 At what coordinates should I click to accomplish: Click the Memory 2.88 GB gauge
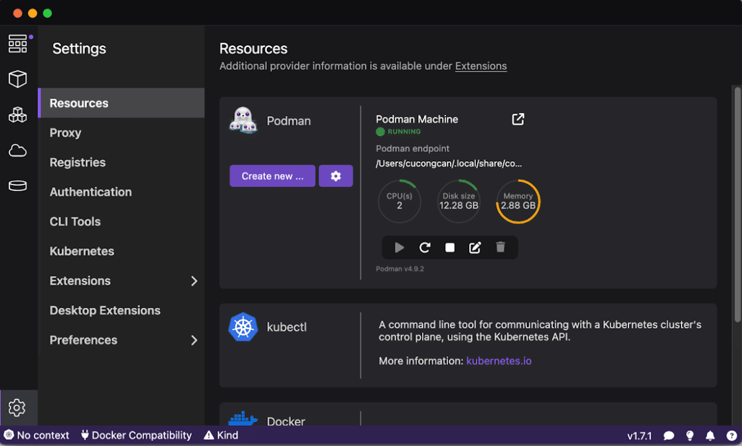[x=518, y=201]
